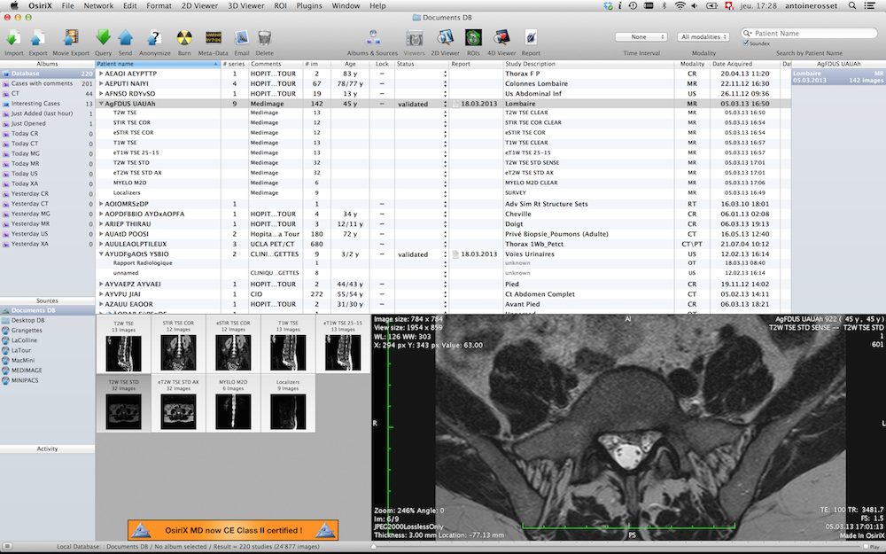The image size is (886, 554).
Task: Collapse the AgFDUS UAUAh study row
Action: [101, 104]
